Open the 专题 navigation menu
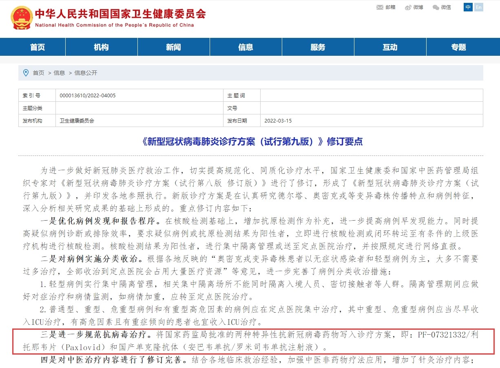This screenshot has height=368, width=500. tap(458, 47)
